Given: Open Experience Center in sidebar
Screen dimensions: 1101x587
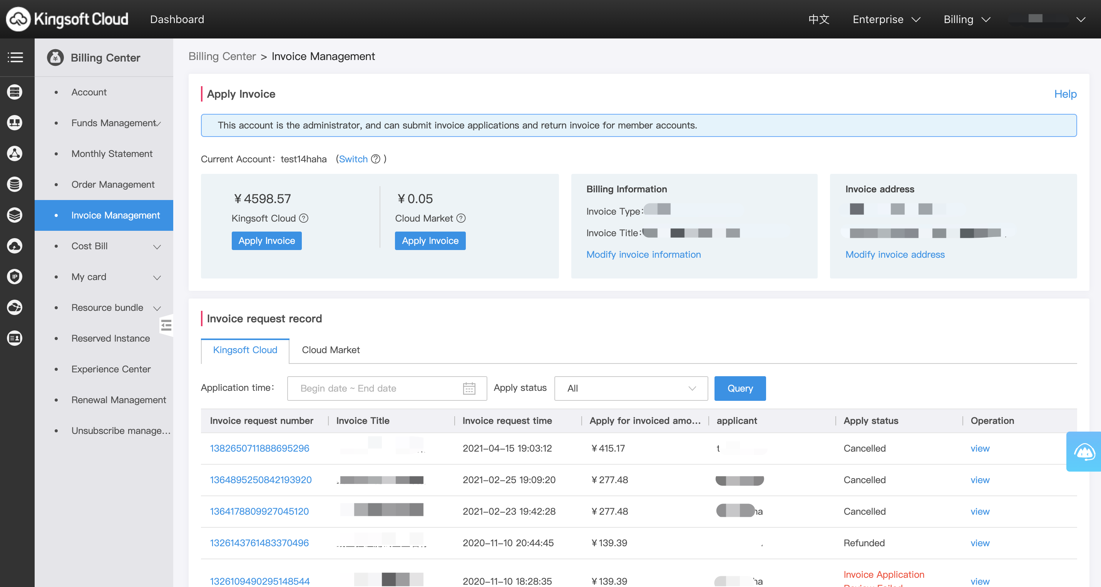Looking at the screenshot, I should [x=111, y=369].
